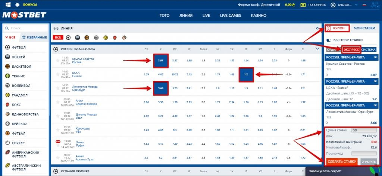Click the Промо-код input field
Image resolution: width=382 pixels, height=176 pixels.
[364, 153]
